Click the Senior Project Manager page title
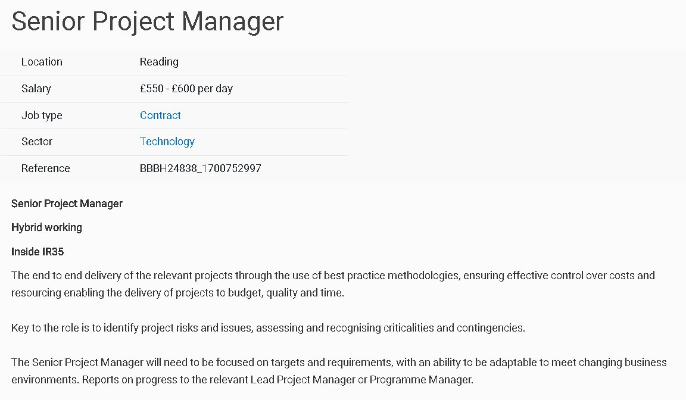 148,21
